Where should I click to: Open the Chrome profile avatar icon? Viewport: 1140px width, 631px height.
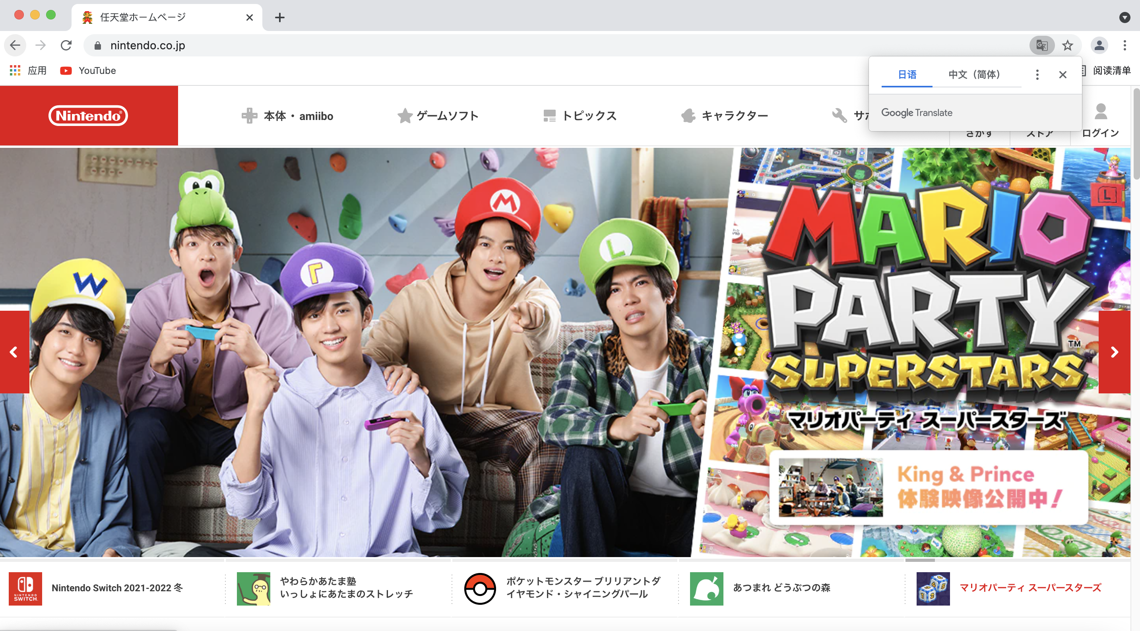pos(1099,45)
